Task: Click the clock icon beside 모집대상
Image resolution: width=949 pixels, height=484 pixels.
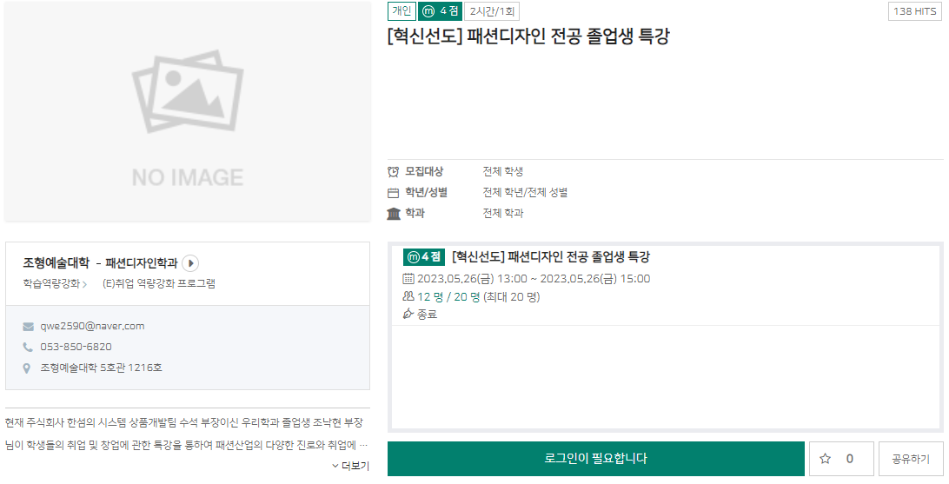Action: [x=394, y=172]
